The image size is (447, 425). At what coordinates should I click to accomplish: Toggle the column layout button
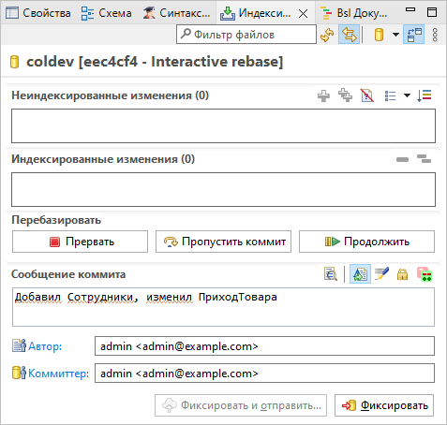(x=414, y=35)
